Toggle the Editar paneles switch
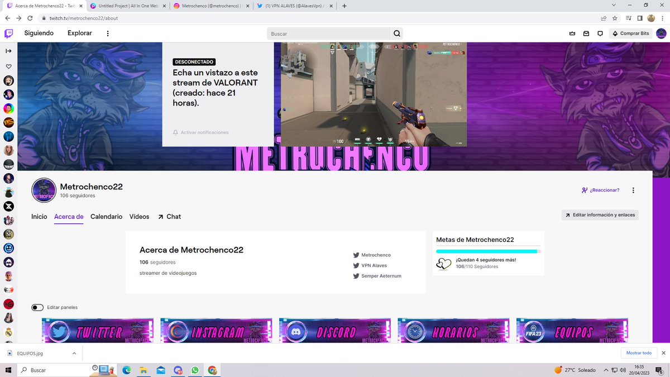This screenshot has width=670, height=377. (37, 307)
